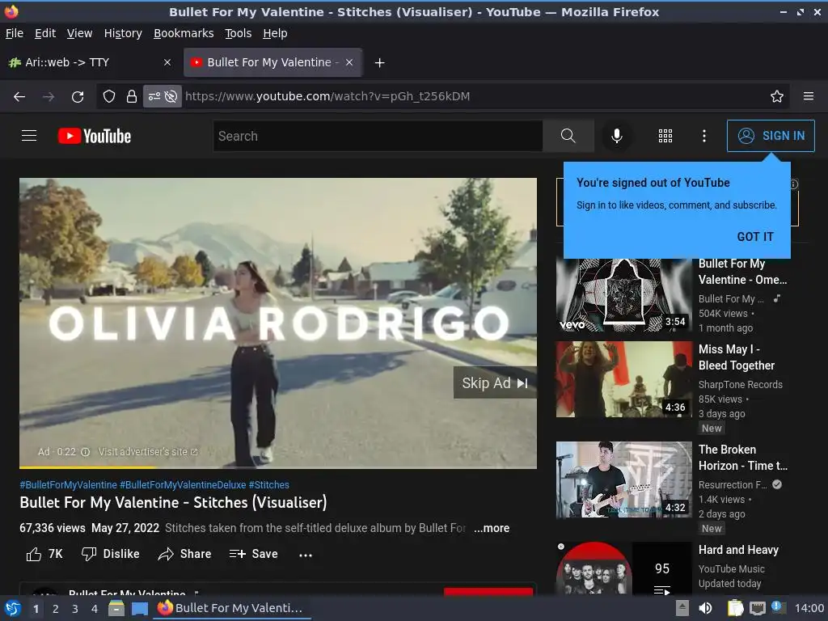Open the Help menu

tap(275, 33)
